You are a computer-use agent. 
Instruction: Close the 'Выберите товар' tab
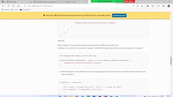(x=59, y=2)
